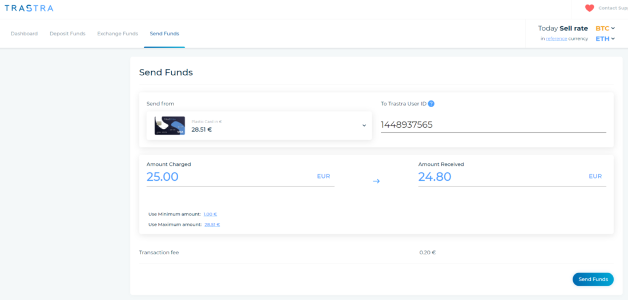
Task: Click the Transaction fee label
Action: click(159, 253)
